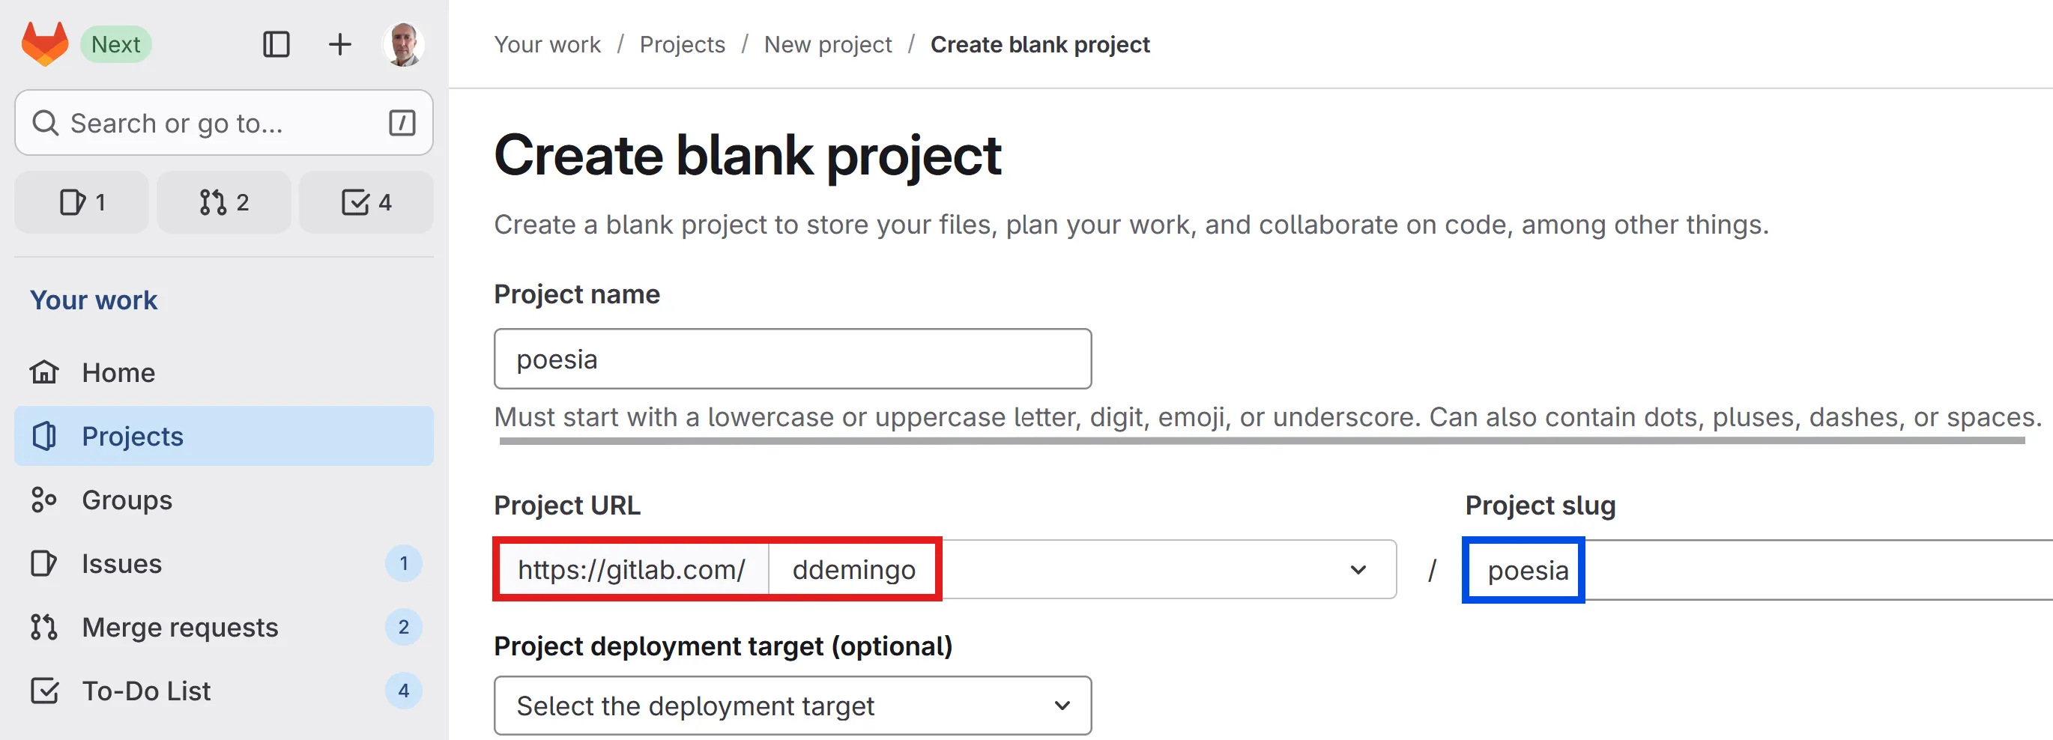Open the create new plus menu
This screenshot has width=2053, height=740.
[x=339, y=43]
